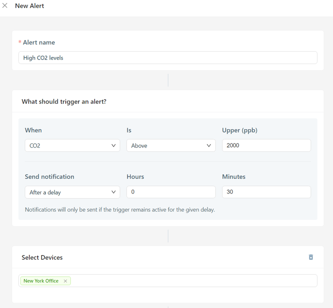Click the When field label

(33, 130)
